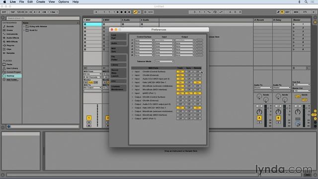This screenshot has width=318, height=179.
Task: Enable Draw Mode pencil icon
Action: [x=278, y=12]
